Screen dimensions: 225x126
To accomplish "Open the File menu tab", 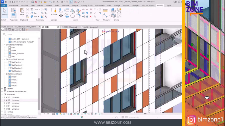I will pos(4,5).
